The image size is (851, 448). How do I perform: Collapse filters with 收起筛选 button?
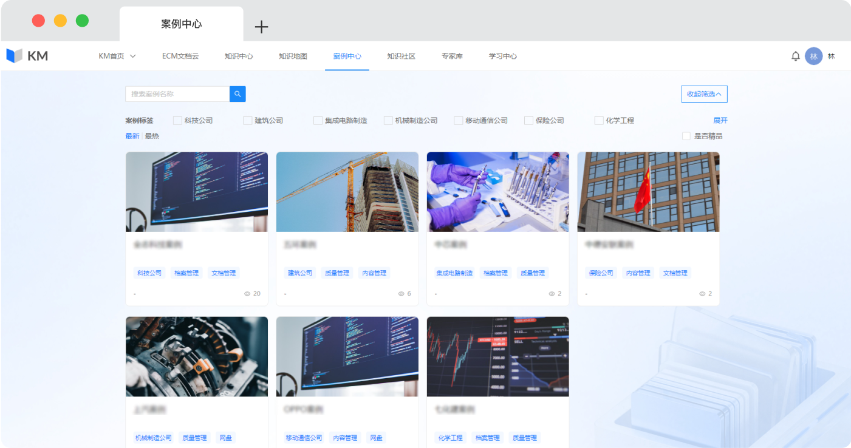coord(704,94)
